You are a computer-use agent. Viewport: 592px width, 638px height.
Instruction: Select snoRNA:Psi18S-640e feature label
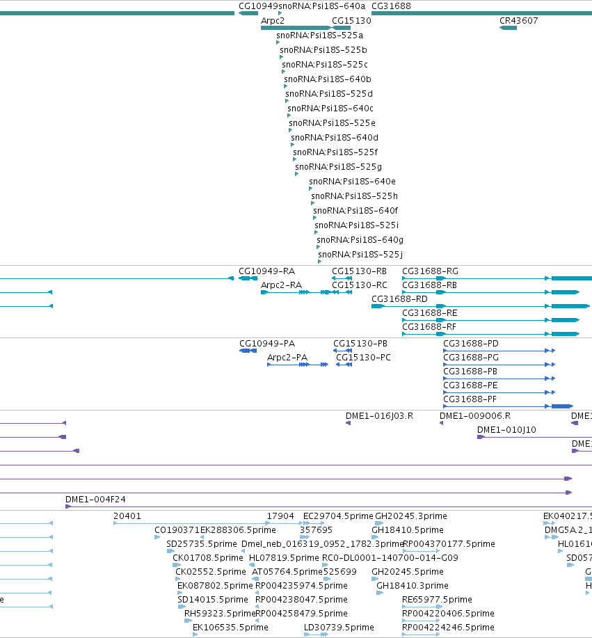pos(353,182)
